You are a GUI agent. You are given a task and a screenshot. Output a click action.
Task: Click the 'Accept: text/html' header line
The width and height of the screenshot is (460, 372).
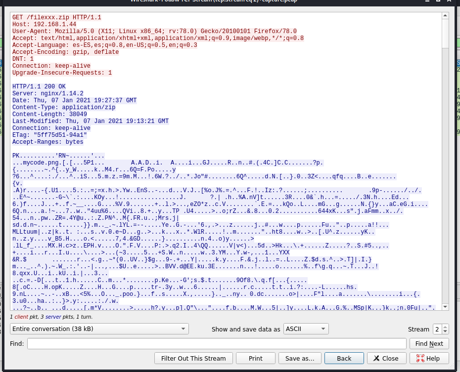[158, 38]
